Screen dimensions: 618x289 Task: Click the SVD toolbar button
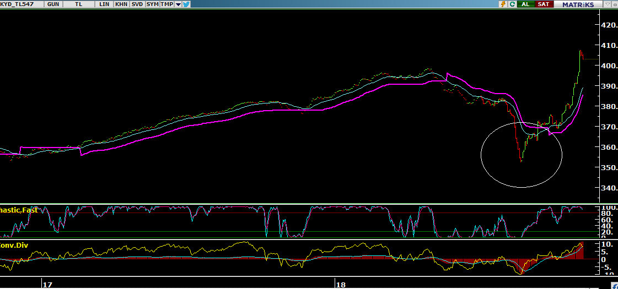[x=137, y=4]
